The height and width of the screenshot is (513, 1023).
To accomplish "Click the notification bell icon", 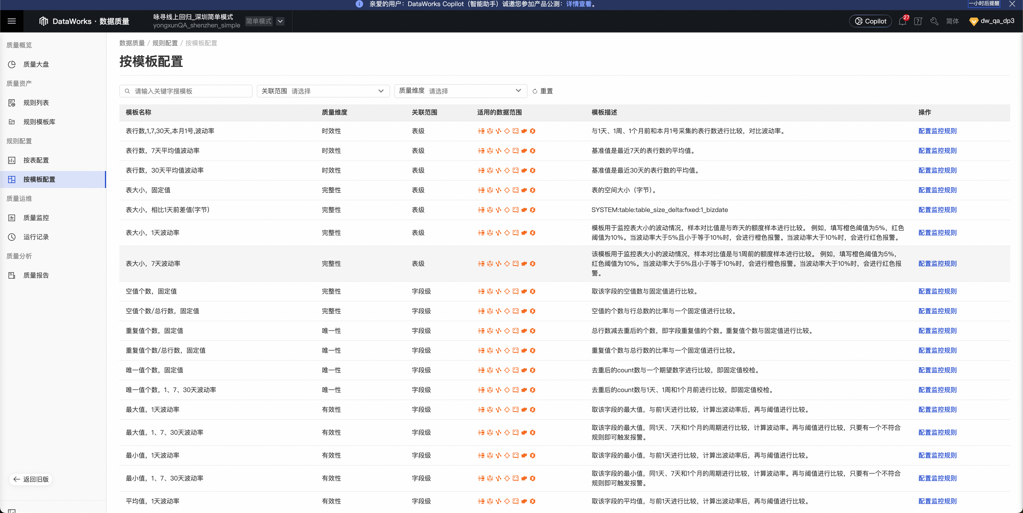I will 902,21.
